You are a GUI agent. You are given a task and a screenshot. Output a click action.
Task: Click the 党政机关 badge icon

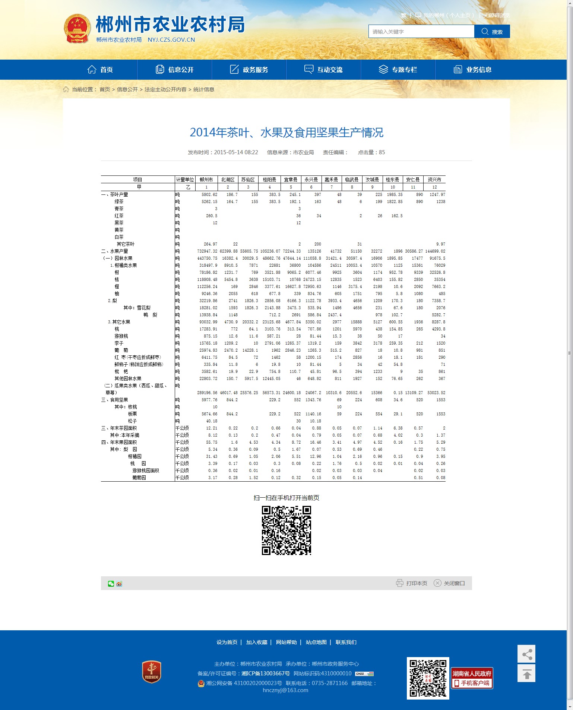click(x=152, y=672)
